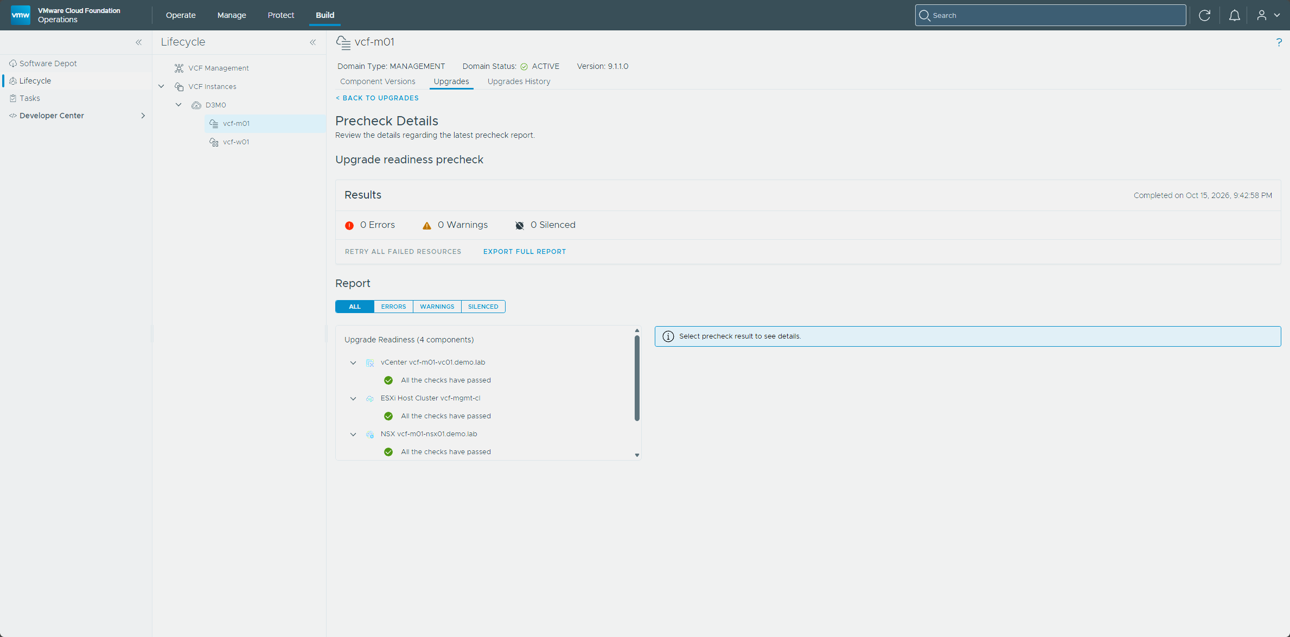Screen dimensions: 1290x637
Task: Click the VMware vmw logo icon
Action: 21,15
